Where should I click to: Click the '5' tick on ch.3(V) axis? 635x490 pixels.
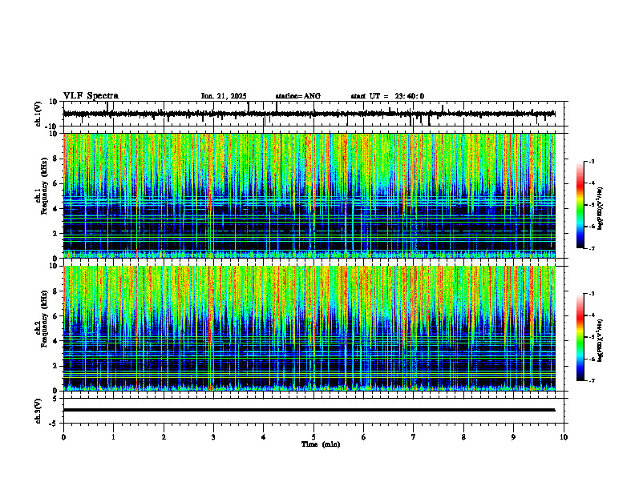(56, 399)
